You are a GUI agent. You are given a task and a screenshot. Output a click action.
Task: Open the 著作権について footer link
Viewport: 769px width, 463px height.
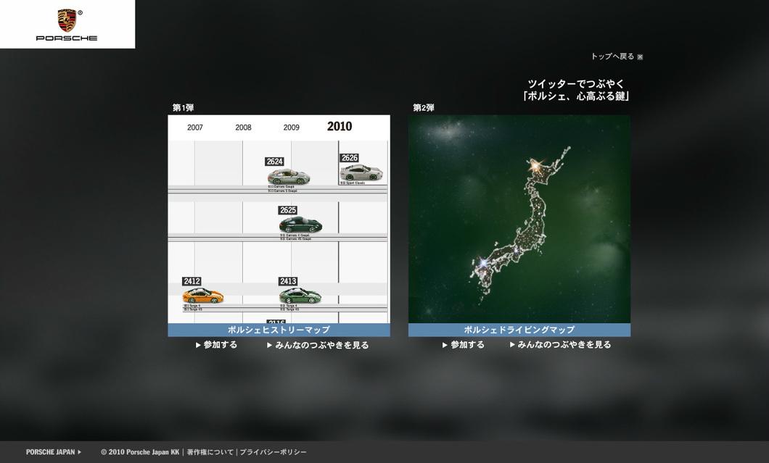(210, 452)
